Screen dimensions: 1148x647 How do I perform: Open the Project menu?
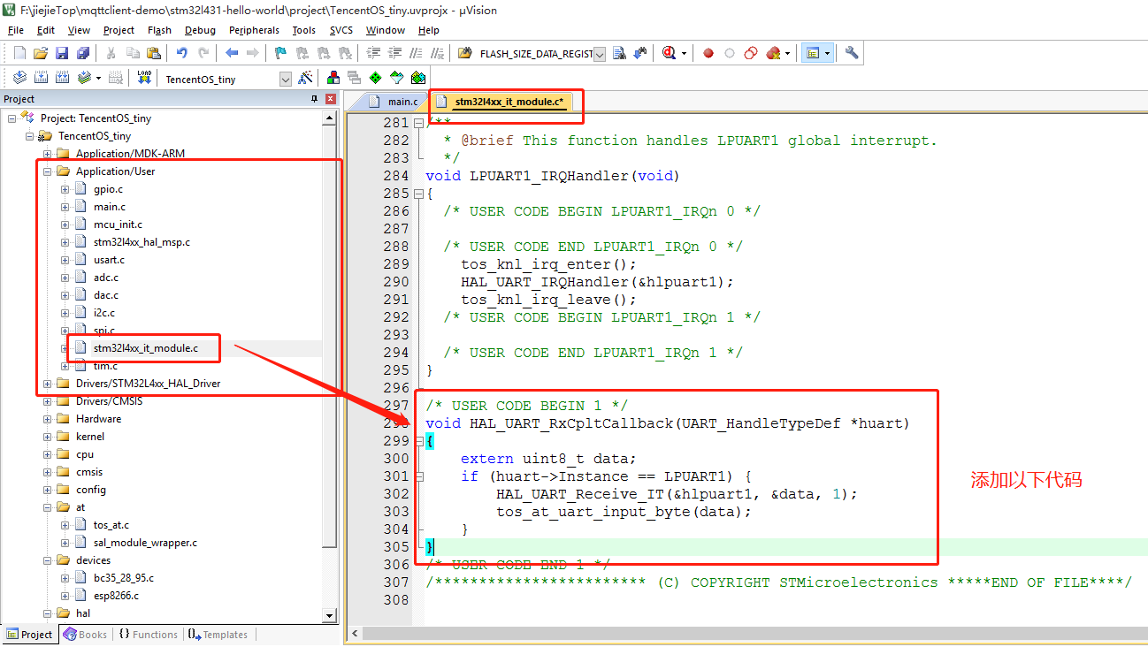tap(119, 30)
